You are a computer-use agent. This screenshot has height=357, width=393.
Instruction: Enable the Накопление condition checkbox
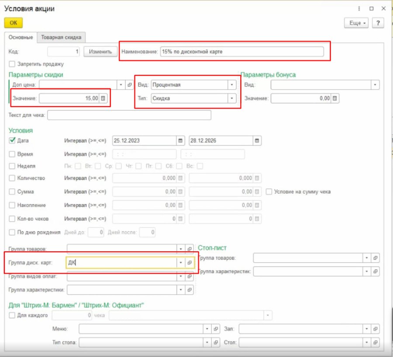12,205
